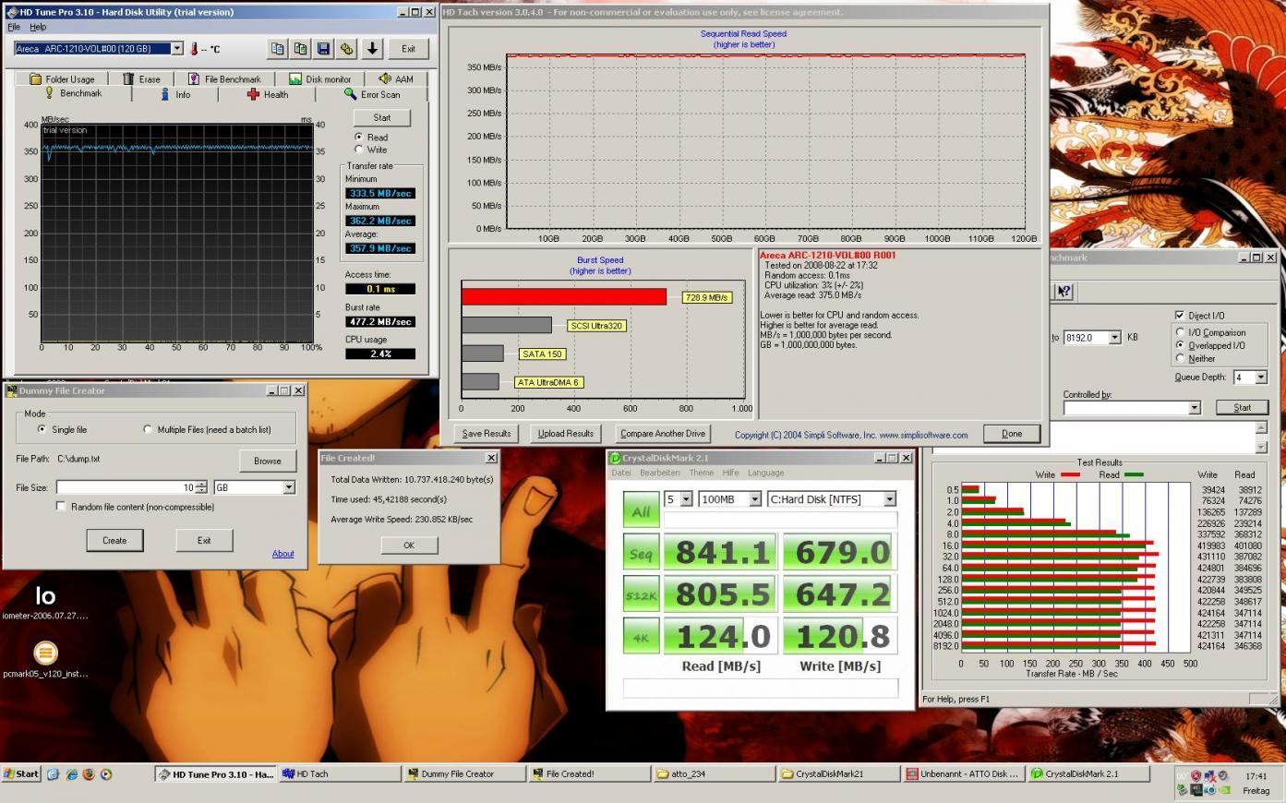Open the iometer desktop shortcut
This screenshot has width=1286, height=803.
click(x=45, y=602)
